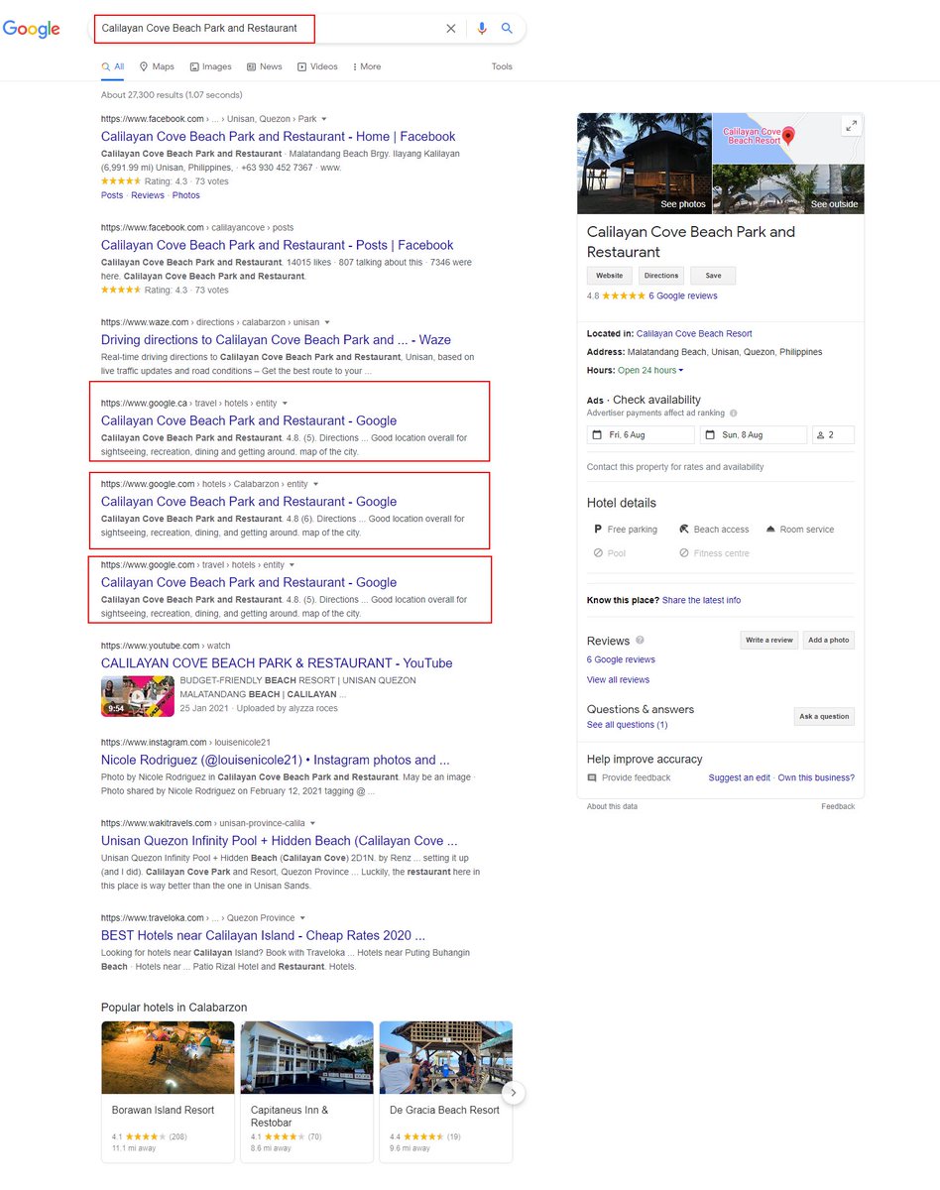Start voice search with the microphone icon
Viewport: 940px width, 1190px height.
[482, 29]
